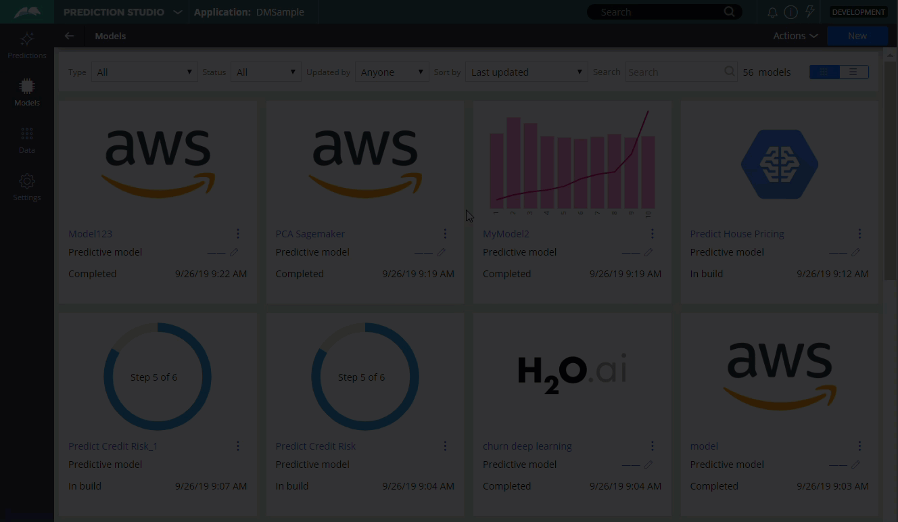The height and width of the screenshot is (522, 898).
Task: Switch to list view
Action: pyautogui.click(x=853, y=72)
